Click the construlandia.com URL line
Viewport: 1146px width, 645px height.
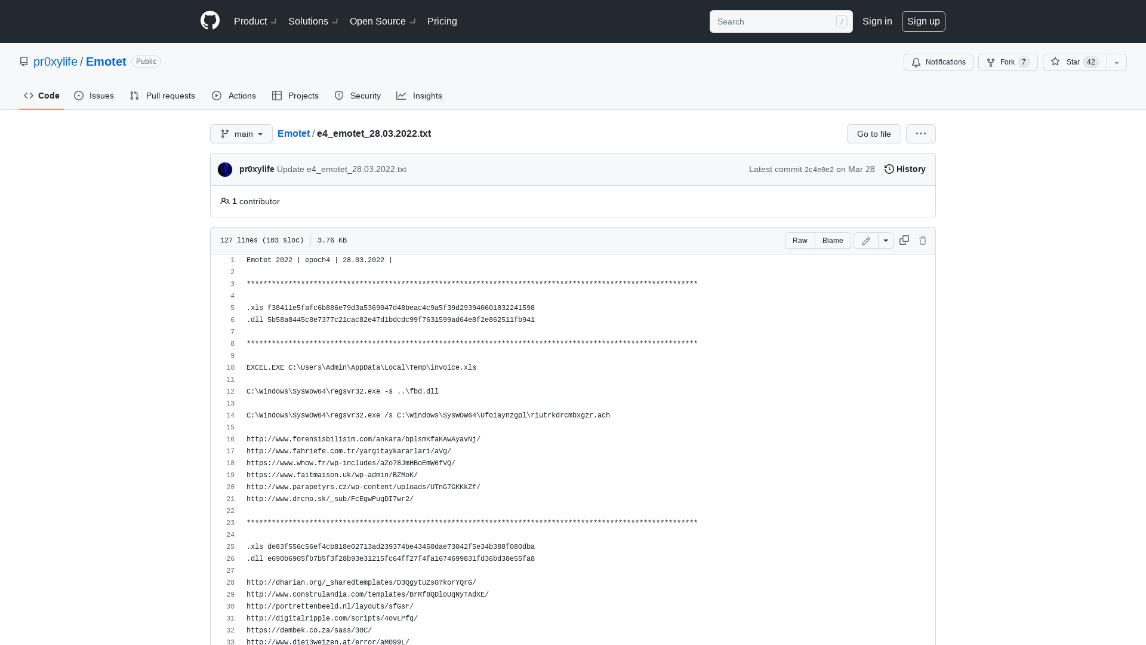point(368,595)
